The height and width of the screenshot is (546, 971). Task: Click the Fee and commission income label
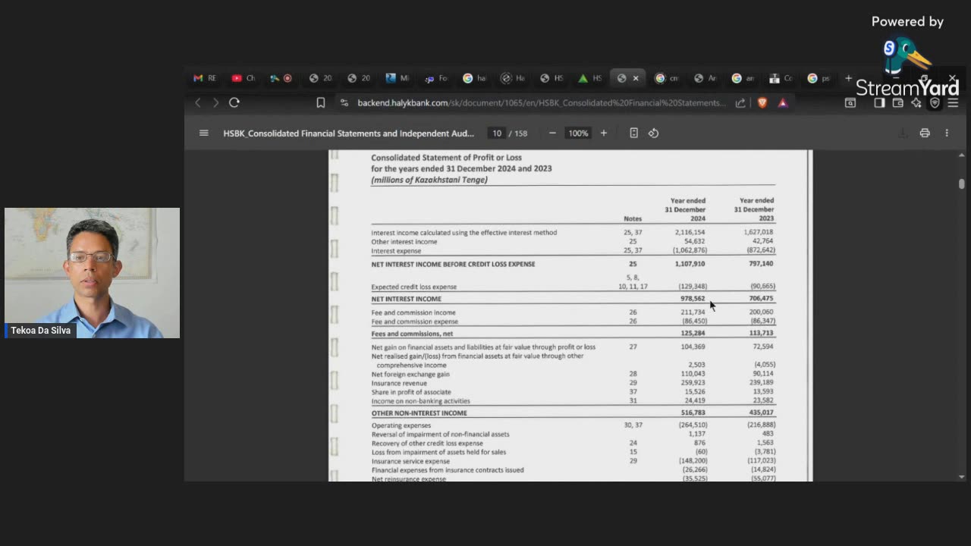(x=413, y=312)
